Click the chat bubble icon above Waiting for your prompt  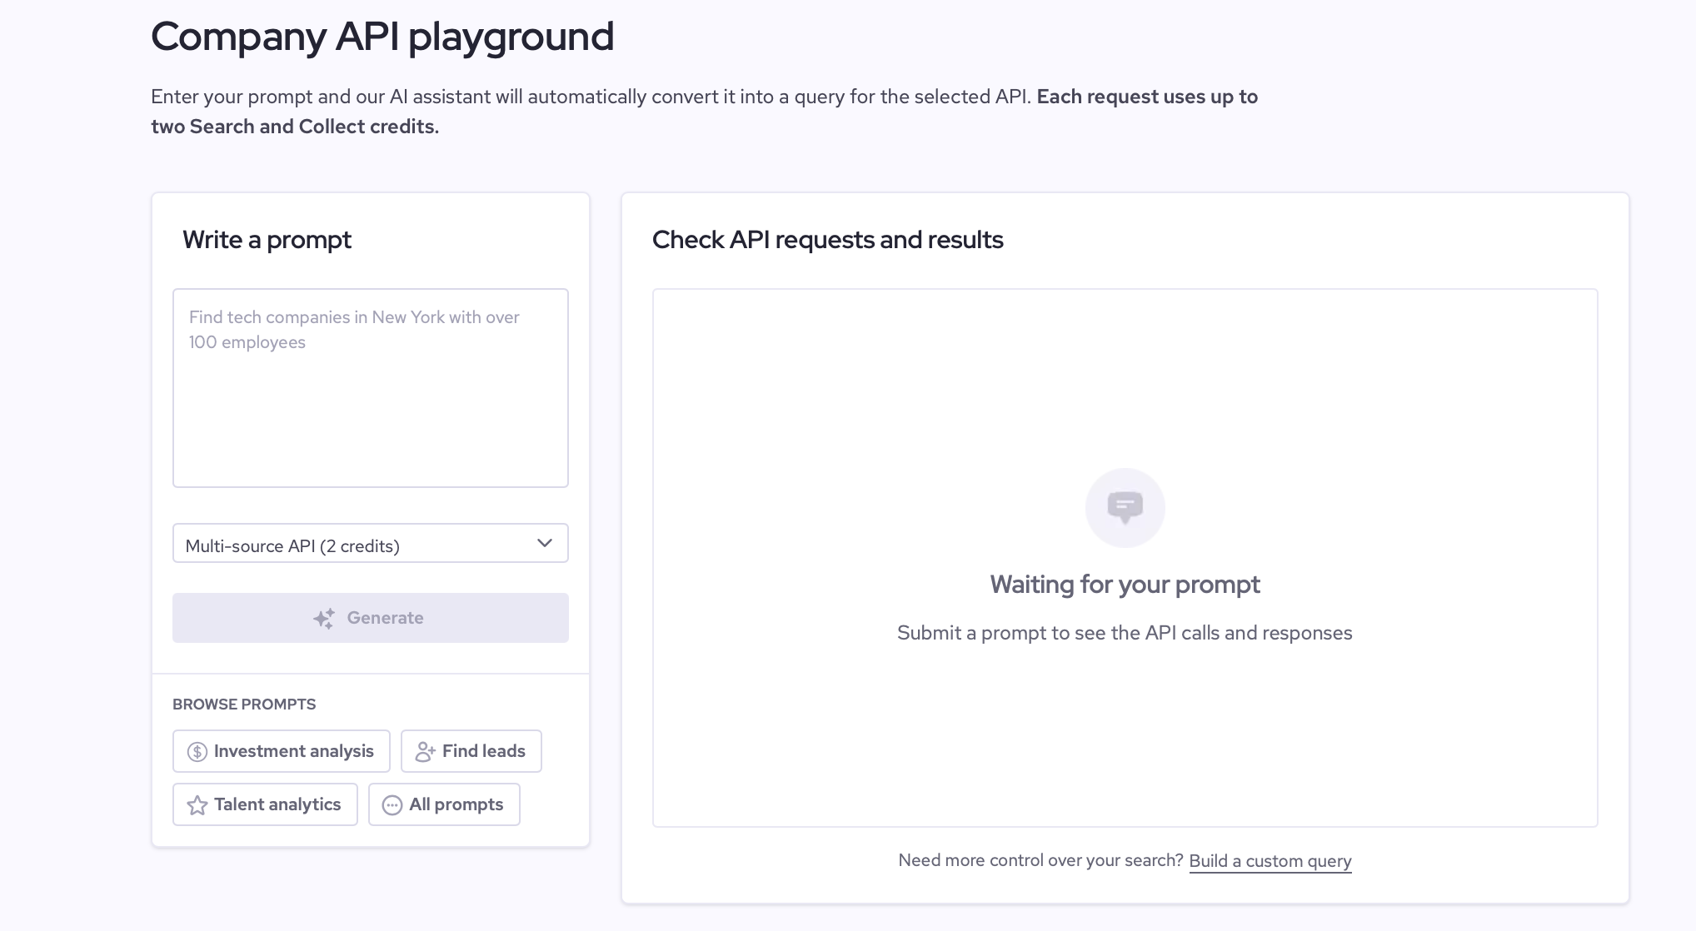pos(1125,507)
